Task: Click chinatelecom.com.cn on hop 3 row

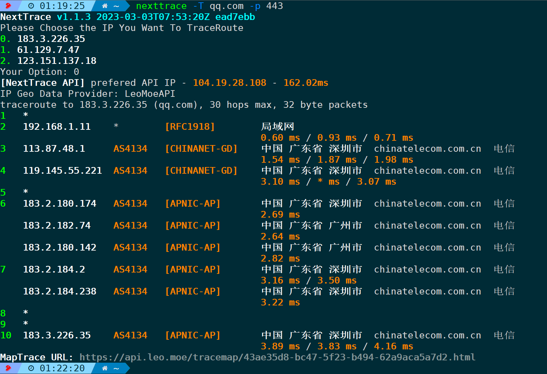Action: tap(427, 149)
